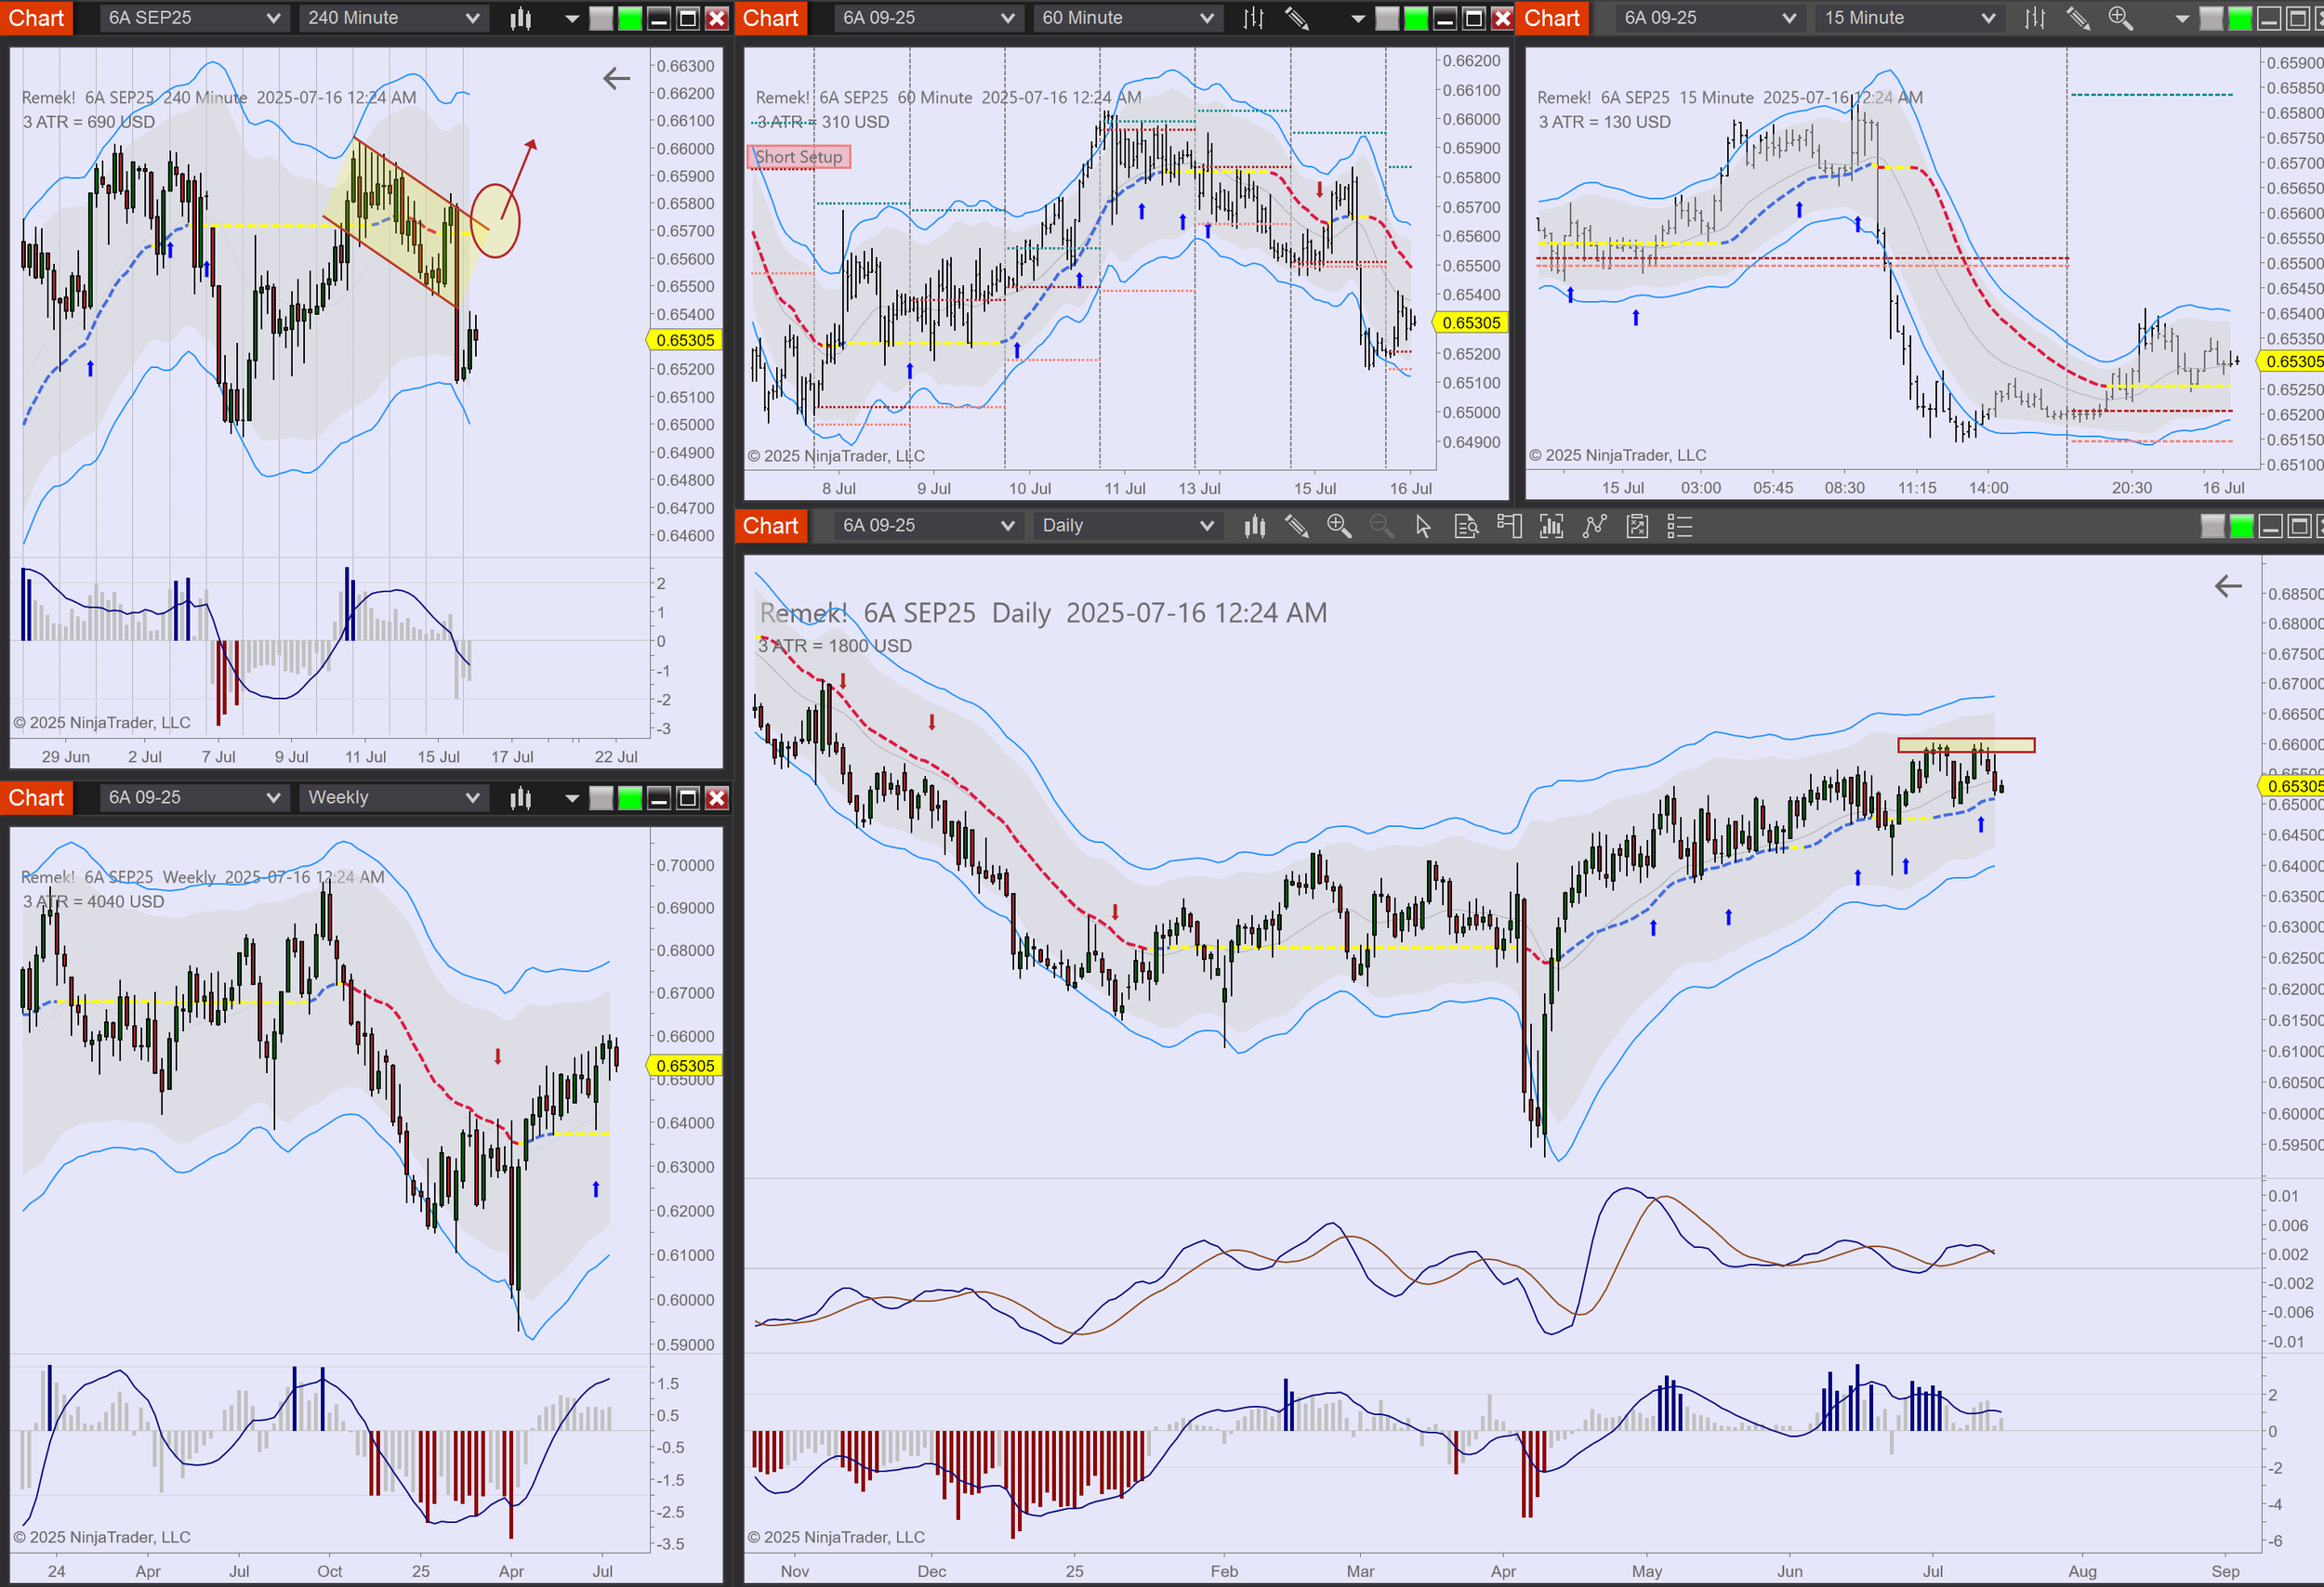Click back arrow button on the Daily chart
The width and height of the screenshot is (2324, 1587).
point(2228,586)
